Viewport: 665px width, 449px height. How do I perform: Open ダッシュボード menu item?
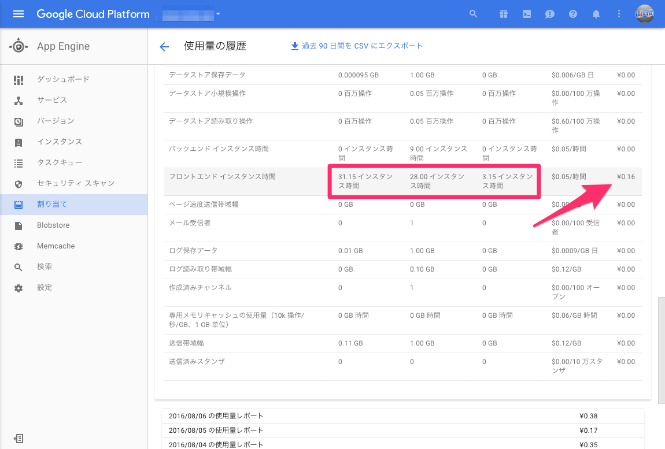[x=74, y=79]
